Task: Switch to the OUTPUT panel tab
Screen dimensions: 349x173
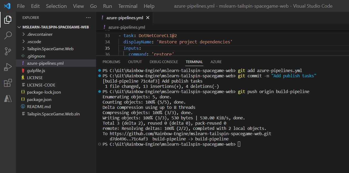Action: pyautogui.click(x=135, y=62)
